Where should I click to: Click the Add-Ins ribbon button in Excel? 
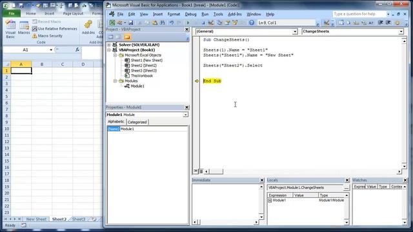pos(88,28)
